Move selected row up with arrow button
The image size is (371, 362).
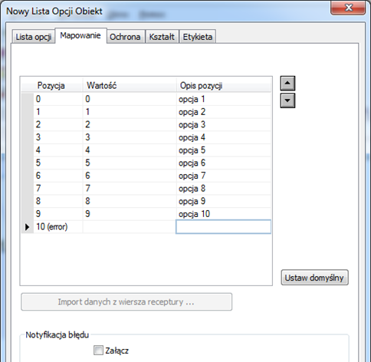coord(287,84)
